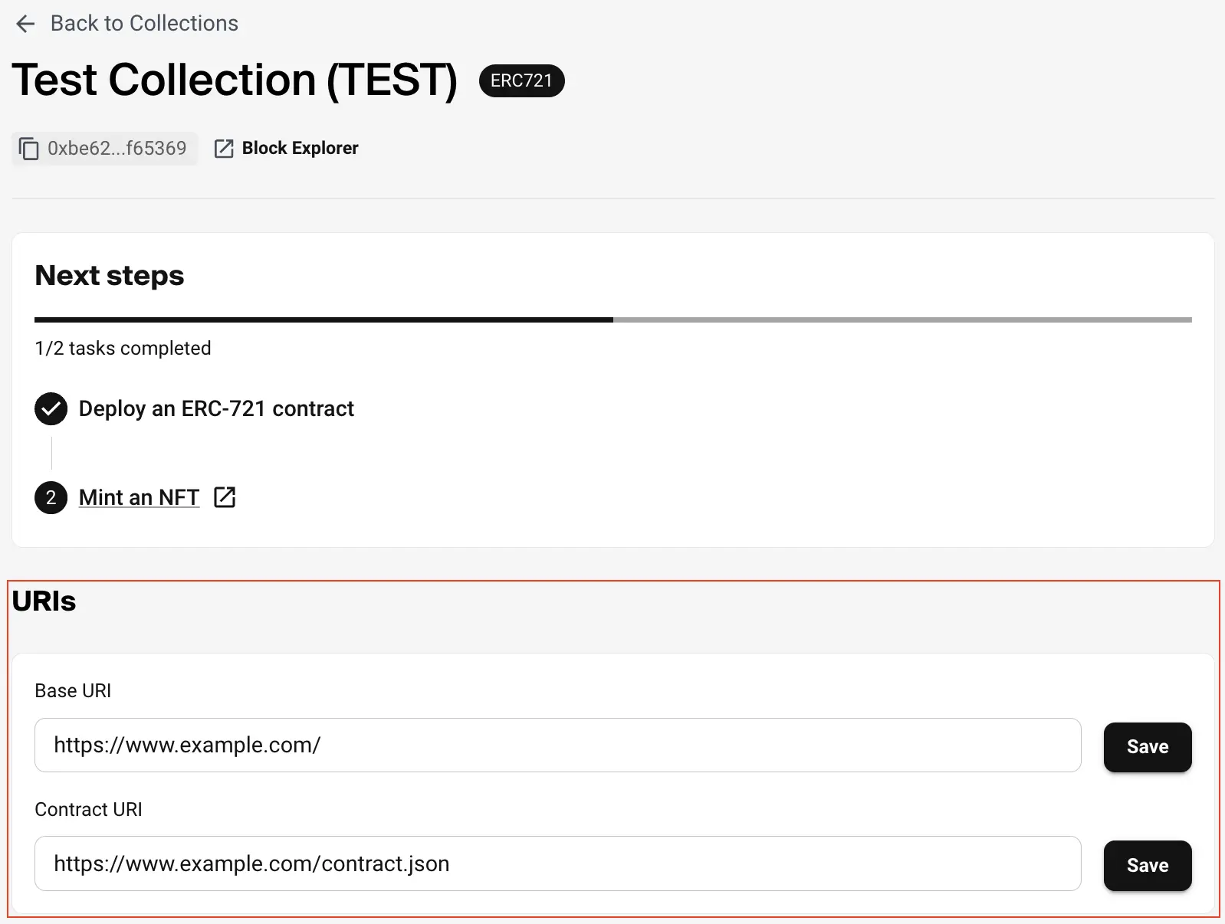Screen dimensions: 1225x924
Task: Open the "Mint an NFT" link
Action: tap(139, 498)
